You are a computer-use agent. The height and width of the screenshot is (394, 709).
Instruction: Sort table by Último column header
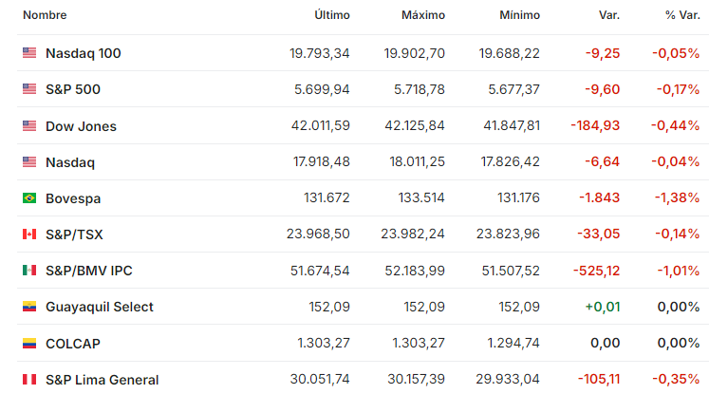(332, 15)
